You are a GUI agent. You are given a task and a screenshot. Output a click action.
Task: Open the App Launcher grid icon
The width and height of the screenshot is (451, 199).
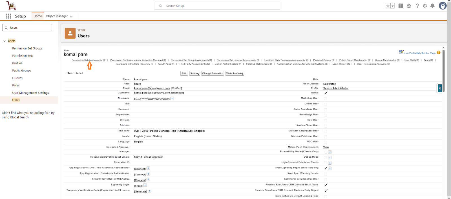point(8,16)
